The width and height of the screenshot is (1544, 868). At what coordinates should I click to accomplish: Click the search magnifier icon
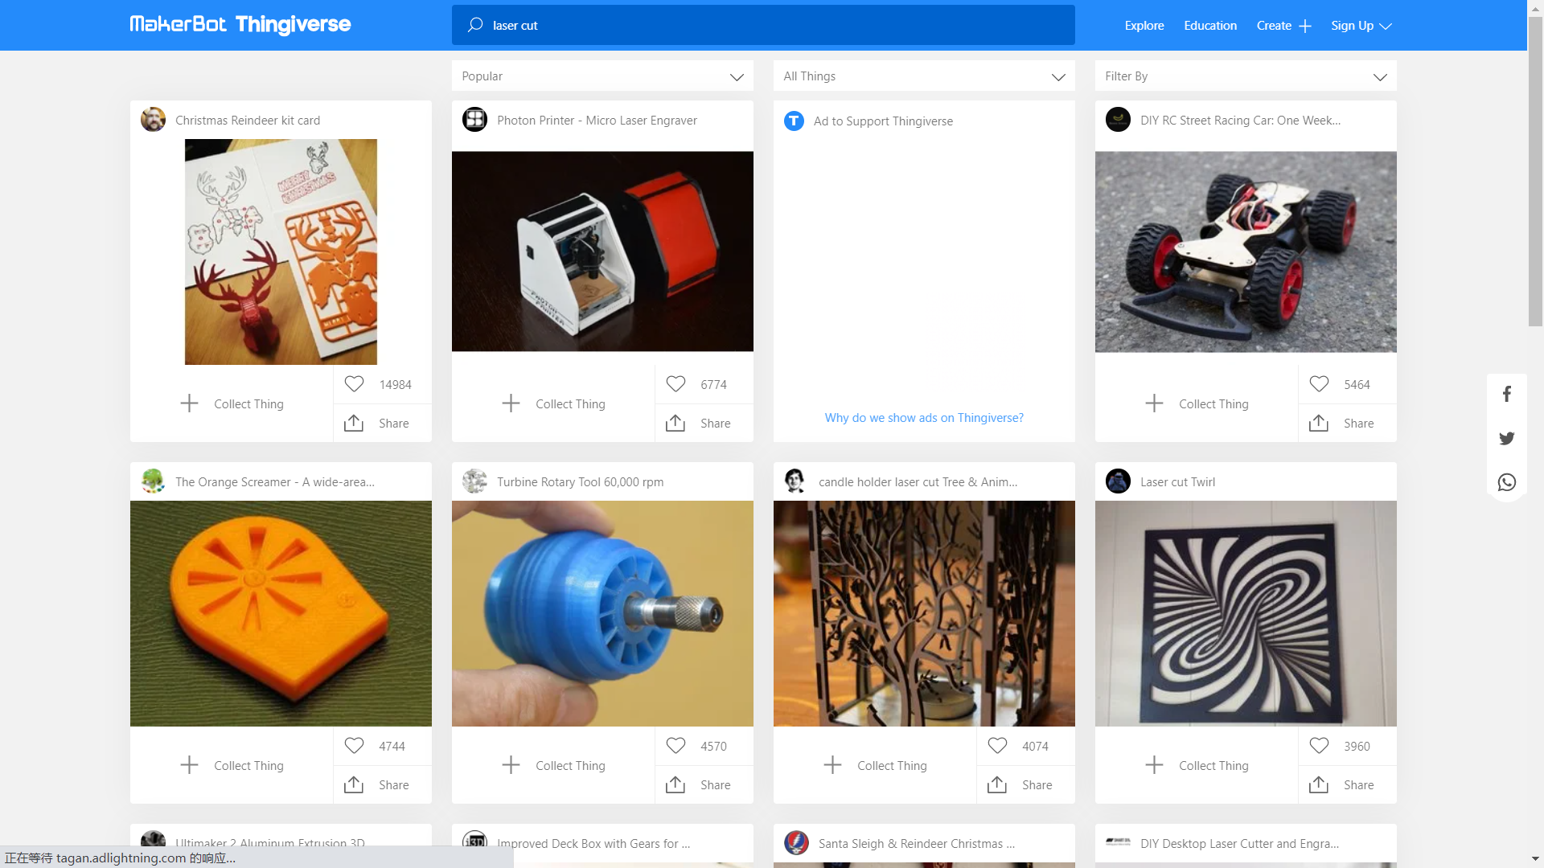[x=475, y=25]
